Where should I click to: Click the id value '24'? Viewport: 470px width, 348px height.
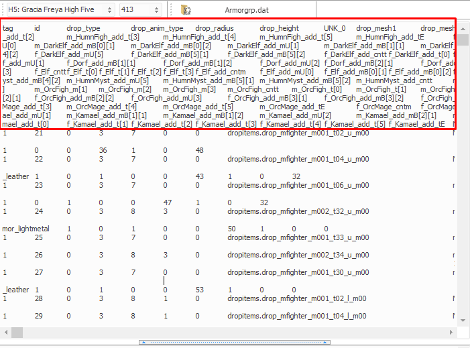(39, 211)
